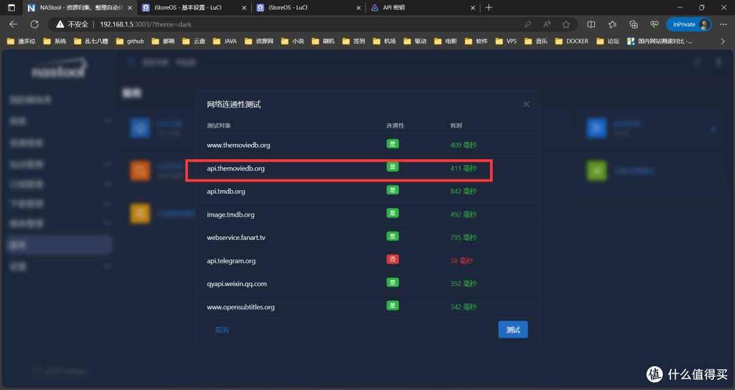Click the read aloud icon
Screen dimensions: 735x390
tap(547, 24)
